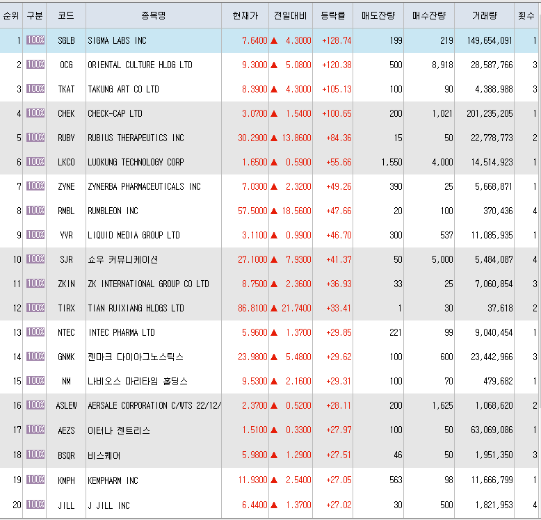Click the ASLEW ticker code
Image resolution: width=541 pixels, height=520 pixels.
66,405
